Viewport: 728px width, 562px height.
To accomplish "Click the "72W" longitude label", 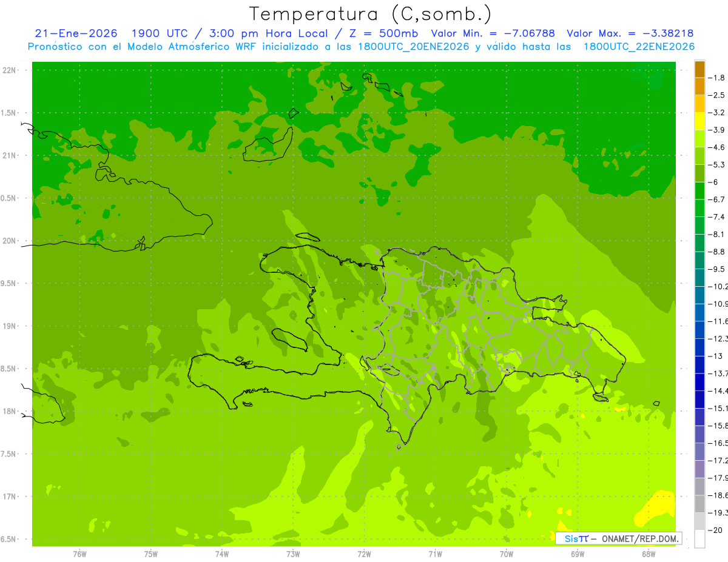I will [x=365, y=554].
